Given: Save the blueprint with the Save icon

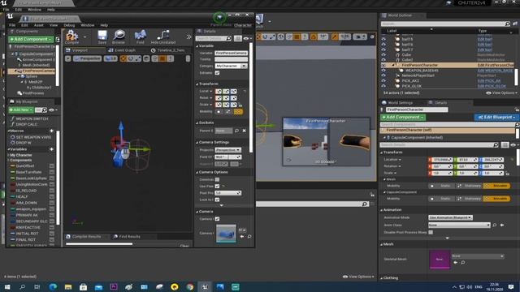Looking at the screenshot, I should point(102,36).
